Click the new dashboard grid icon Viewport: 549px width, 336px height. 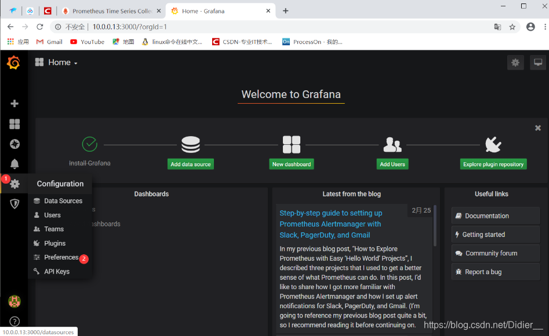(x=291, y=145)
